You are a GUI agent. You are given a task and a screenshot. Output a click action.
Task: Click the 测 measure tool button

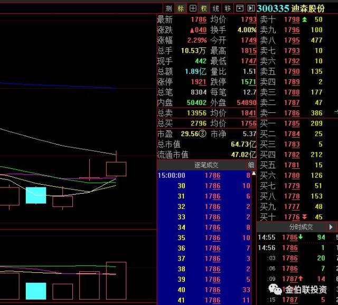[168, 8]
